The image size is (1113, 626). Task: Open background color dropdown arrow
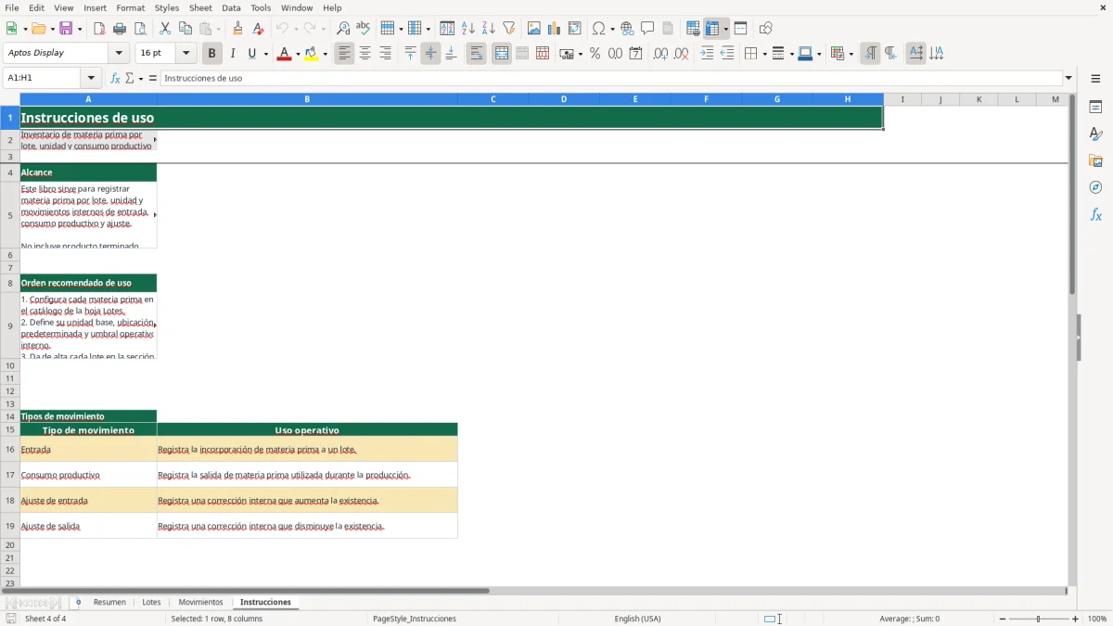tap(326, 54)
